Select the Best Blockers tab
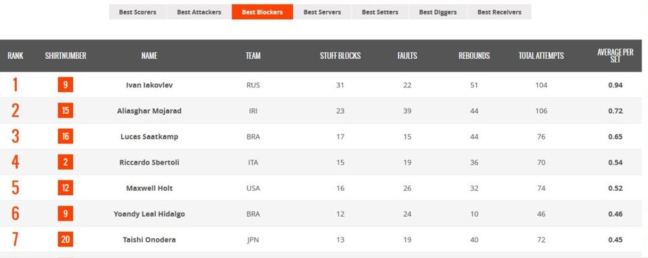This screenshot has width=648, height=258. click(262, 12)
